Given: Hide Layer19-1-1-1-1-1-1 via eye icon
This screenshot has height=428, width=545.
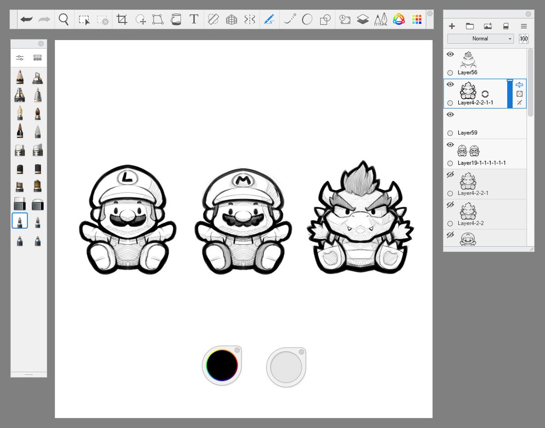Looking at the screenshot, I should pyautogui.click(x=450, y=144).
